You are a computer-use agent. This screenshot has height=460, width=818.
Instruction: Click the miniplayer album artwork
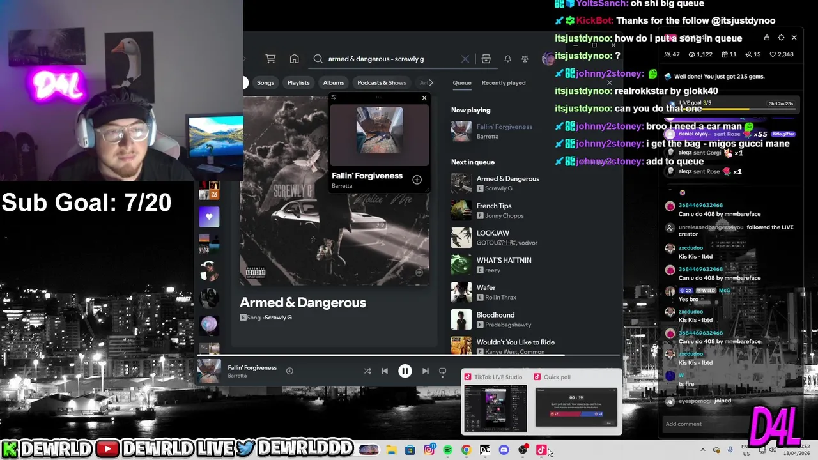click(x=380, y=130)
